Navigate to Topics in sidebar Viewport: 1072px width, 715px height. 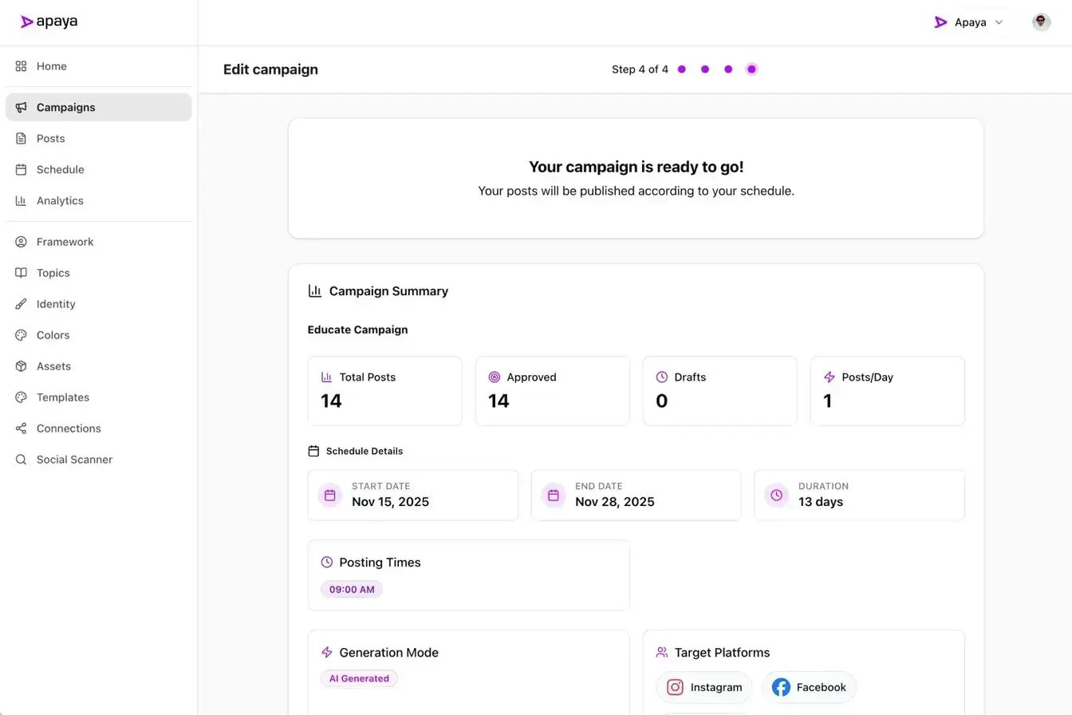(53, 273)
